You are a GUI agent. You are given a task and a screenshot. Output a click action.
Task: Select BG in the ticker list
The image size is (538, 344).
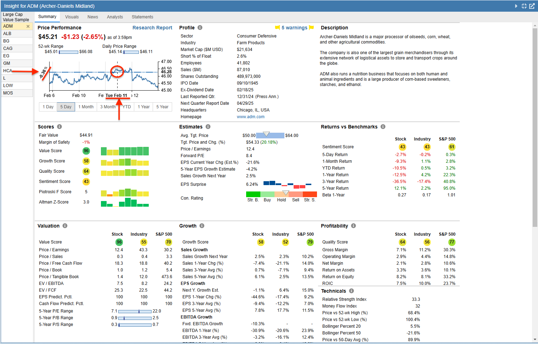[17, 41]
